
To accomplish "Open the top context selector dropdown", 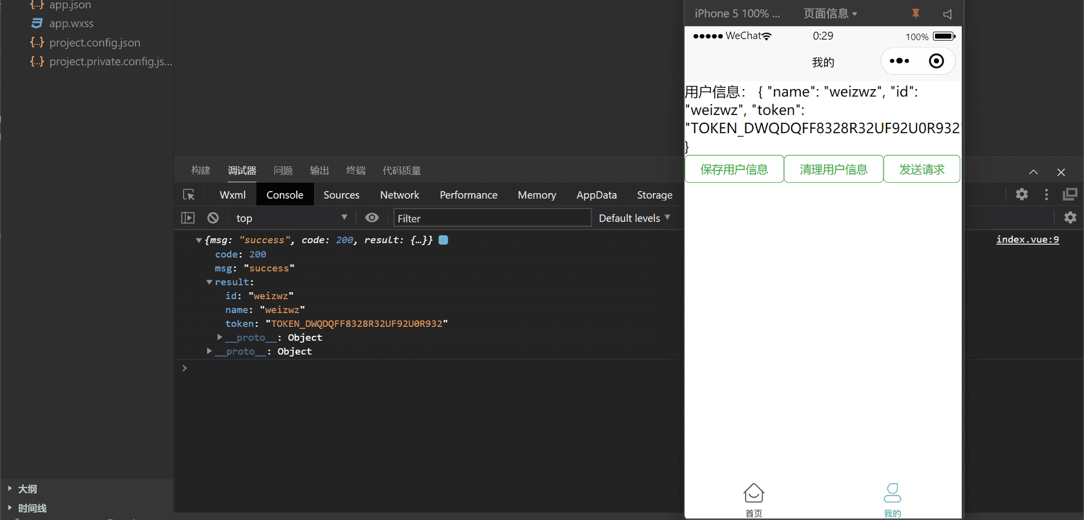I will point(291,218).
